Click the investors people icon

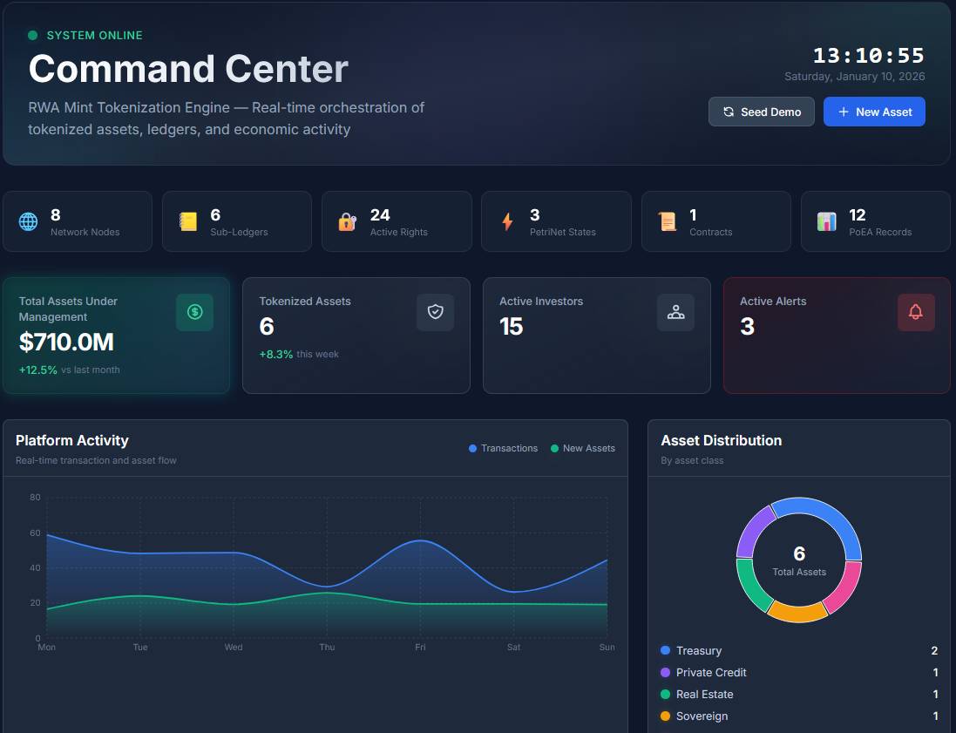(x=675, y=312)
